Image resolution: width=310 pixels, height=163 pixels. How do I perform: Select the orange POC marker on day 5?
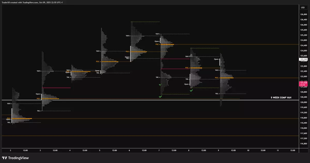98,62
